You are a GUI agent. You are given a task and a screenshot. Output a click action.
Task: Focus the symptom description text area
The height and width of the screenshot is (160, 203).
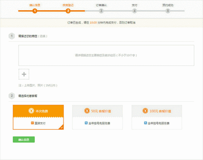click(106, 55)
